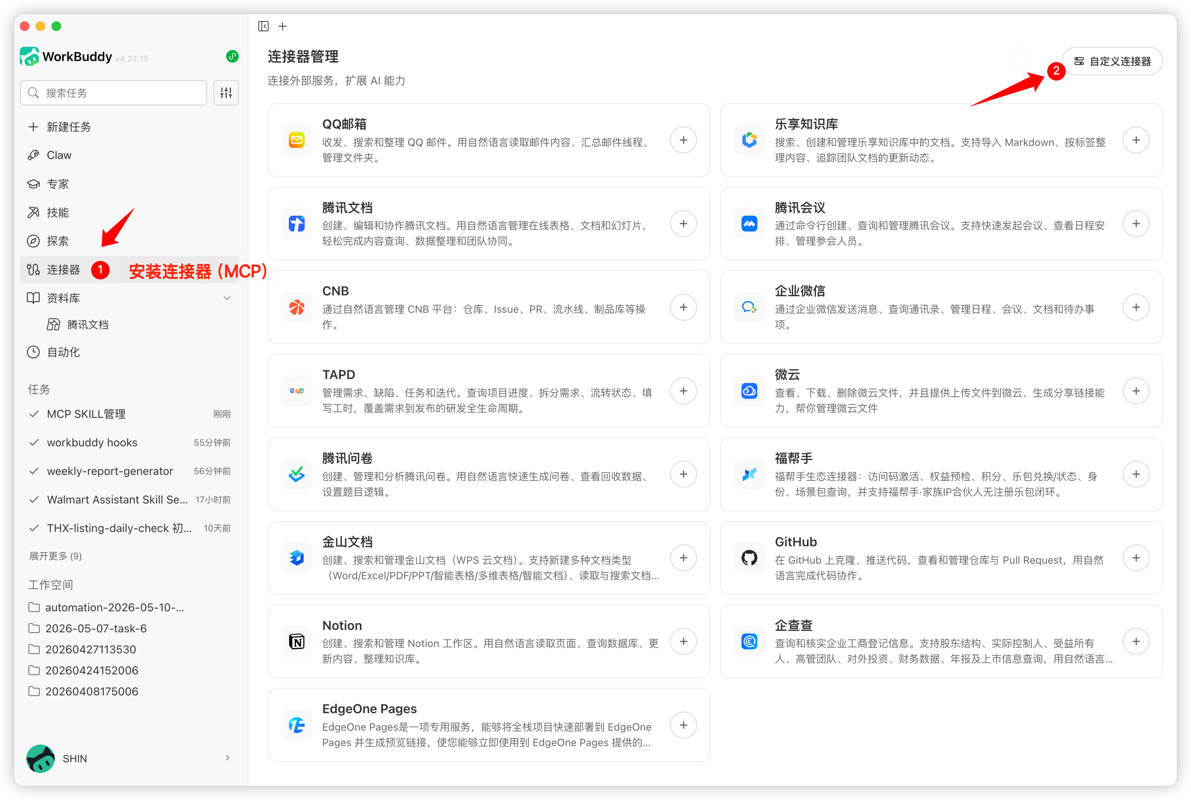Click the QQ邮箱 mail icon
The image size is (1191, 800).
(x=297, y=140)
